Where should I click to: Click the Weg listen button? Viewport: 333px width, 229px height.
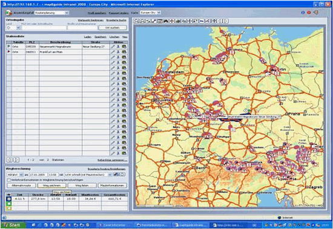tap(82, 185)
